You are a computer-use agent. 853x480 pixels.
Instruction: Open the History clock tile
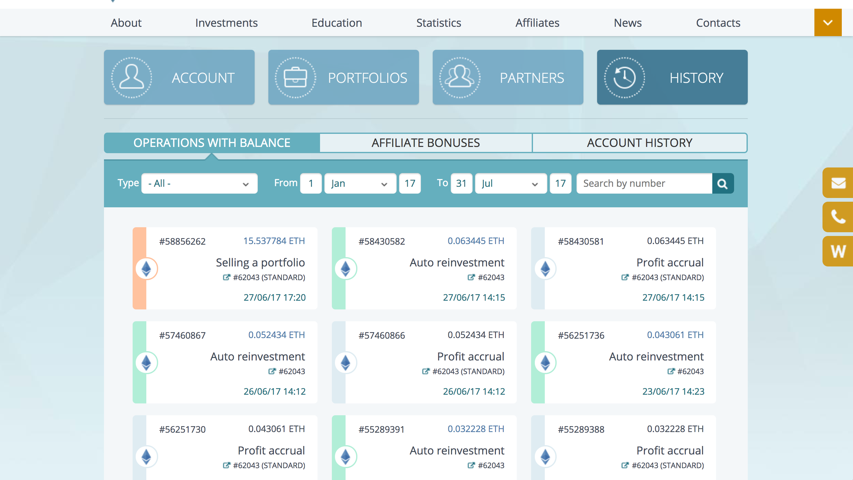tap(672, 78)
